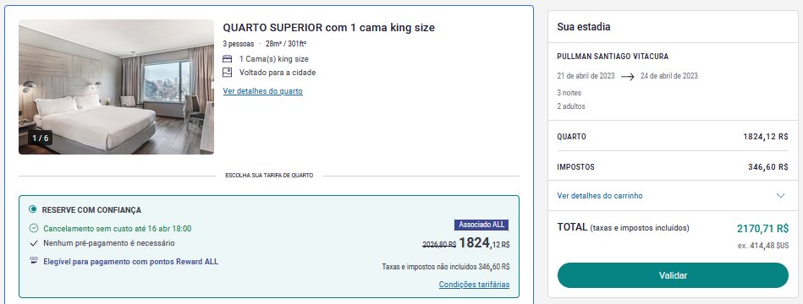803x304 pixels.
Task: Open Ver detalhes do carrinho
Action: (600, 196)
